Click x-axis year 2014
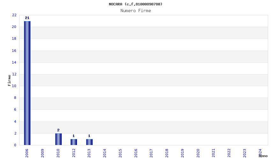The width and height of the screenshot is (271, 159). point(105,153)
